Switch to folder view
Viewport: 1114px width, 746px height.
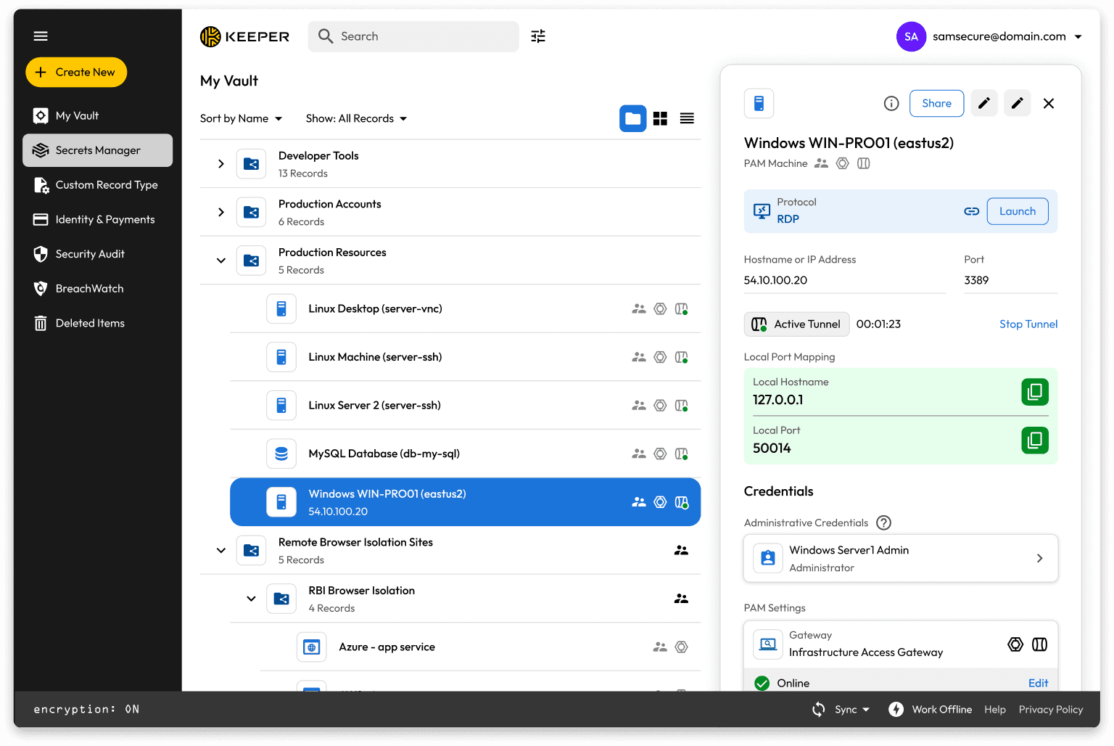633,118
